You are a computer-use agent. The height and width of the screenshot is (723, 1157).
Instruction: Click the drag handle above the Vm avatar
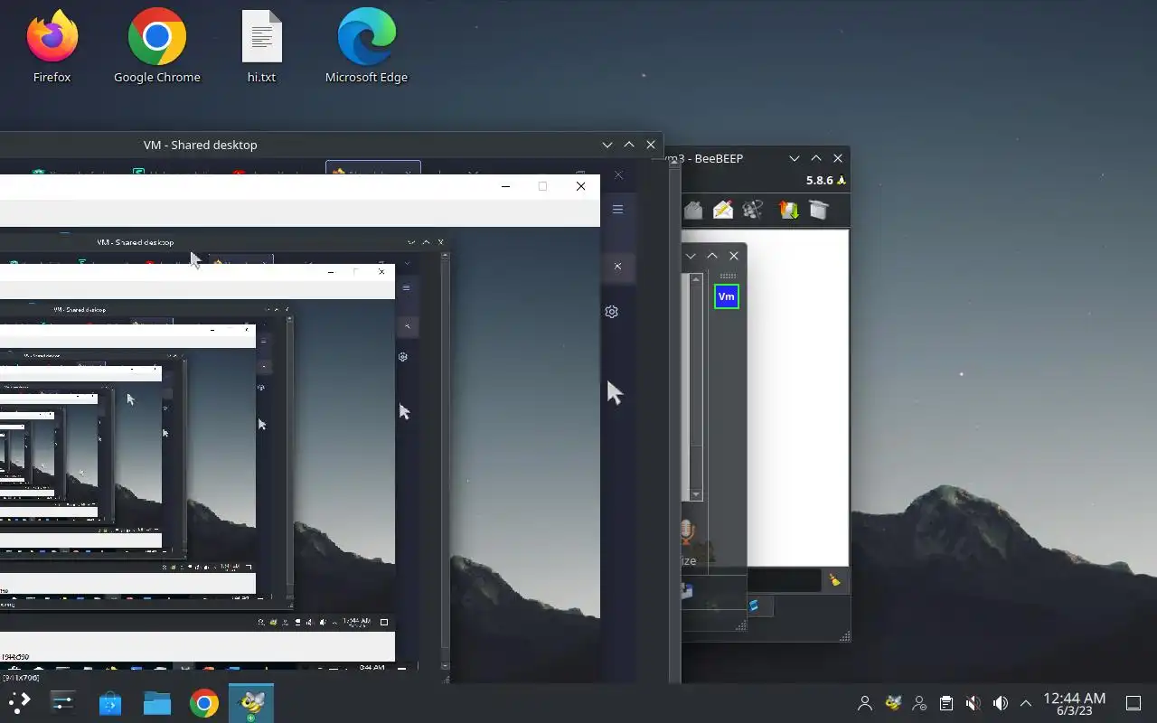728,277
